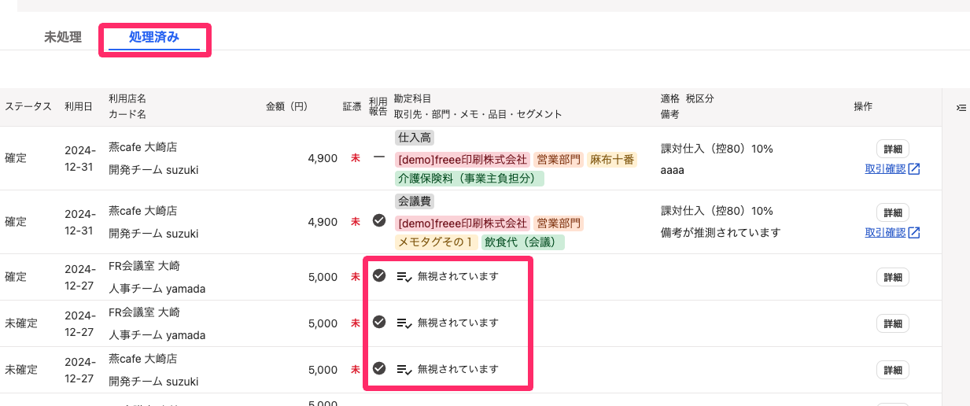Viewport: 970px width, 406px height.
Task: Click 備考が推測されています note
Action: 721,233
